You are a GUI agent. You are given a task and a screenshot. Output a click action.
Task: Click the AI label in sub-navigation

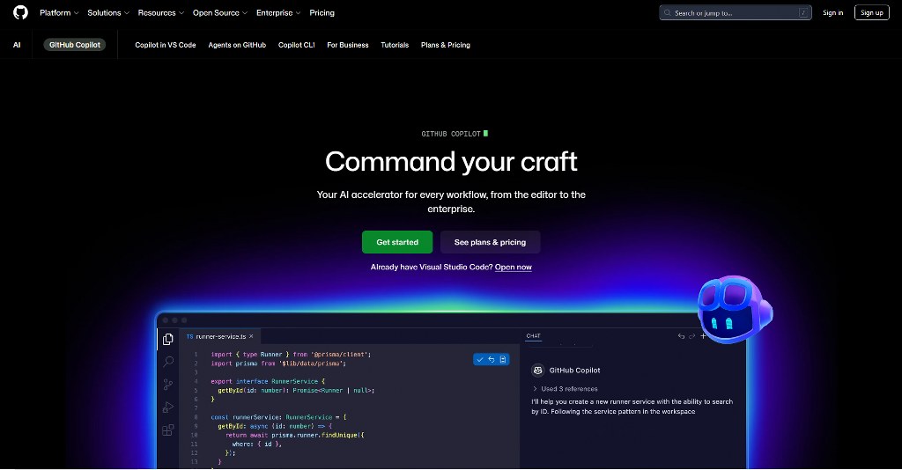click(x=17, y=45)
